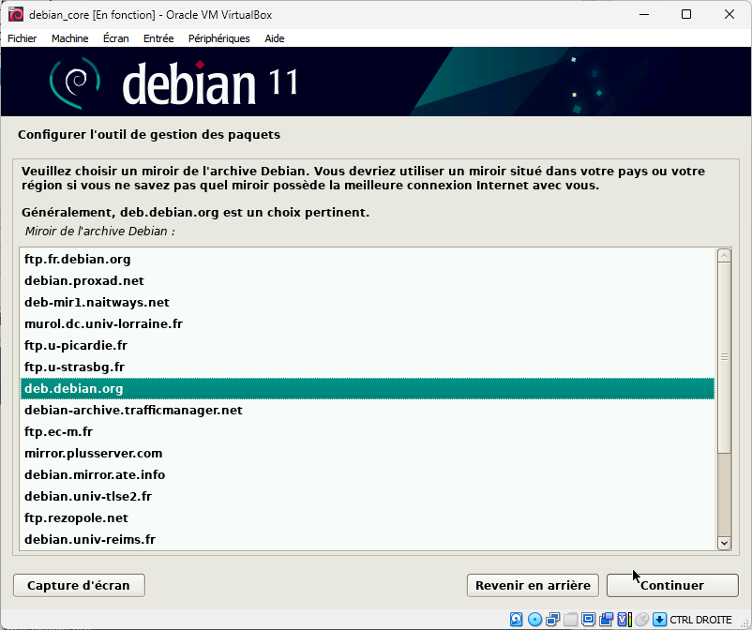Click the mirror list scrollbar down arrow
The height and width of the screenshot is (630, 752).
[x=724, y=543]
